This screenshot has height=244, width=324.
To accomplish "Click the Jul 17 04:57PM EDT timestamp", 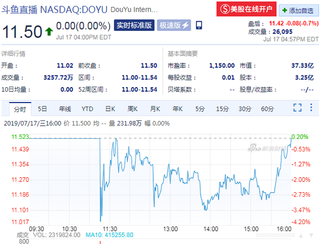I will (x=291, y=39).
